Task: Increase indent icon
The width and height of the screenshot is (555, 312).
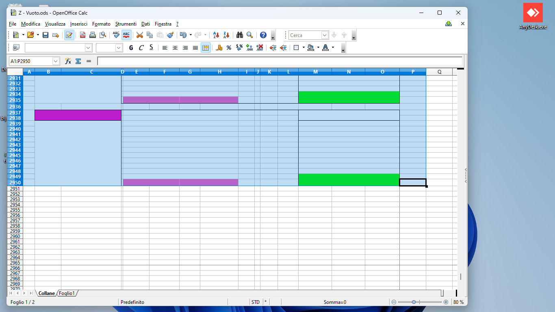Action: tap(283, 48)
